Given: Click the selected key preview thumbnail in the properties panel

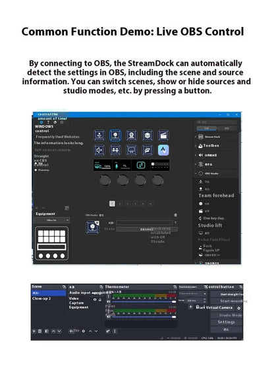Looking at the screenshot, I should coord(93,227).
